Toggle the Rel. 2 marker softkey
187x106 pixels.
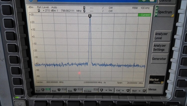click(x=75, y=90)
